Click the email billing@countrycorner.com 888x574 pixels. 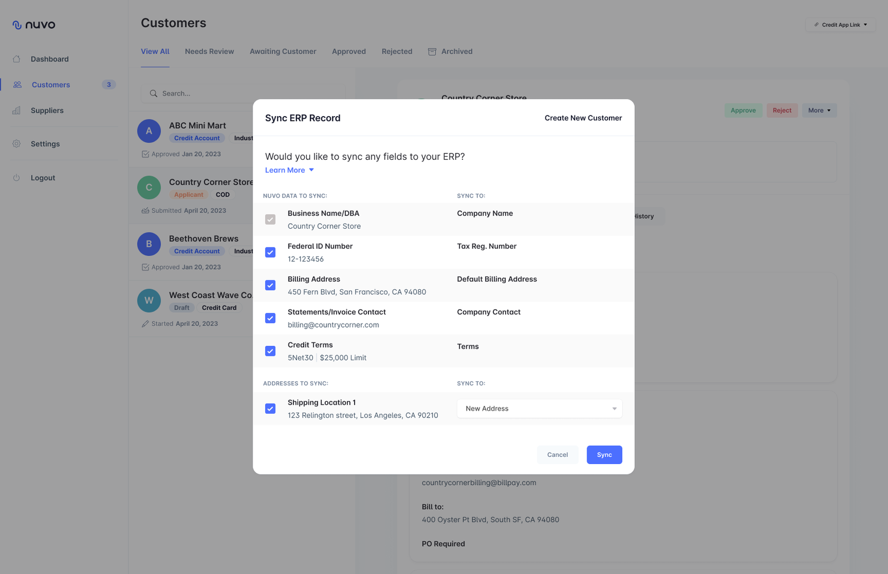pos(333,325)
